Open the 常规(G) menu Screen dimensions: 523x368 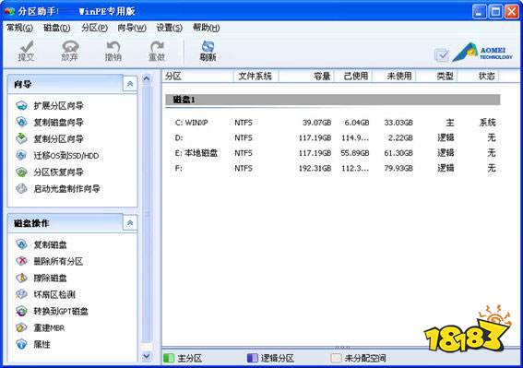pyautogui.click(x=19, y=28)
